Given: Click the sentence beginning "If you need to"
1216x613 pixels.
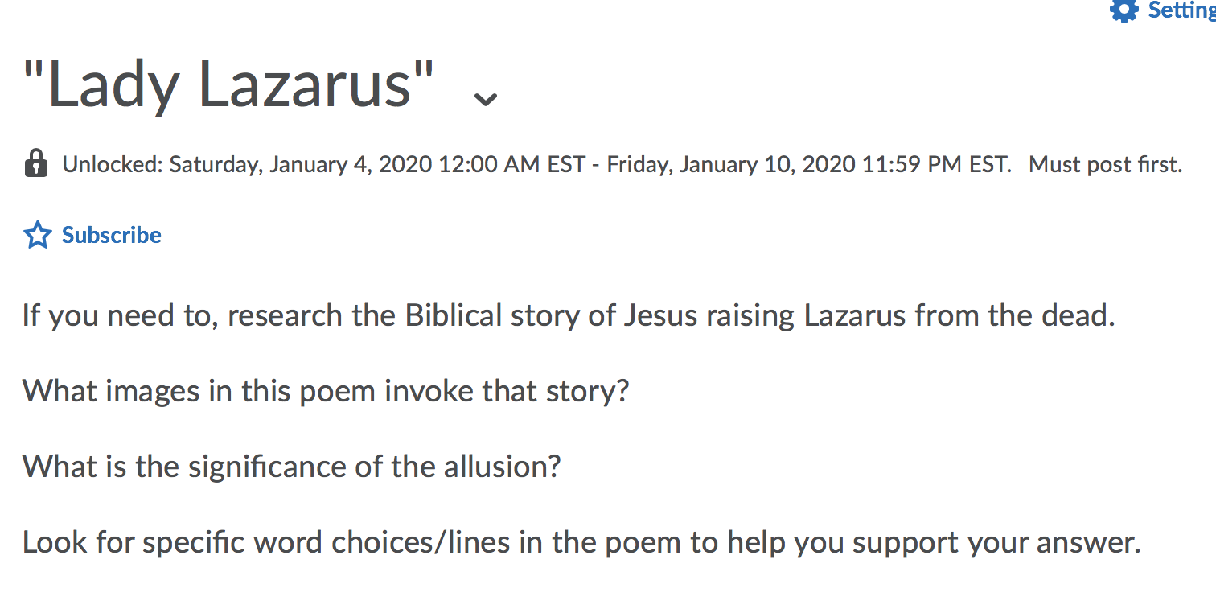Looking at the screenshot, I should tap(569, 315).
